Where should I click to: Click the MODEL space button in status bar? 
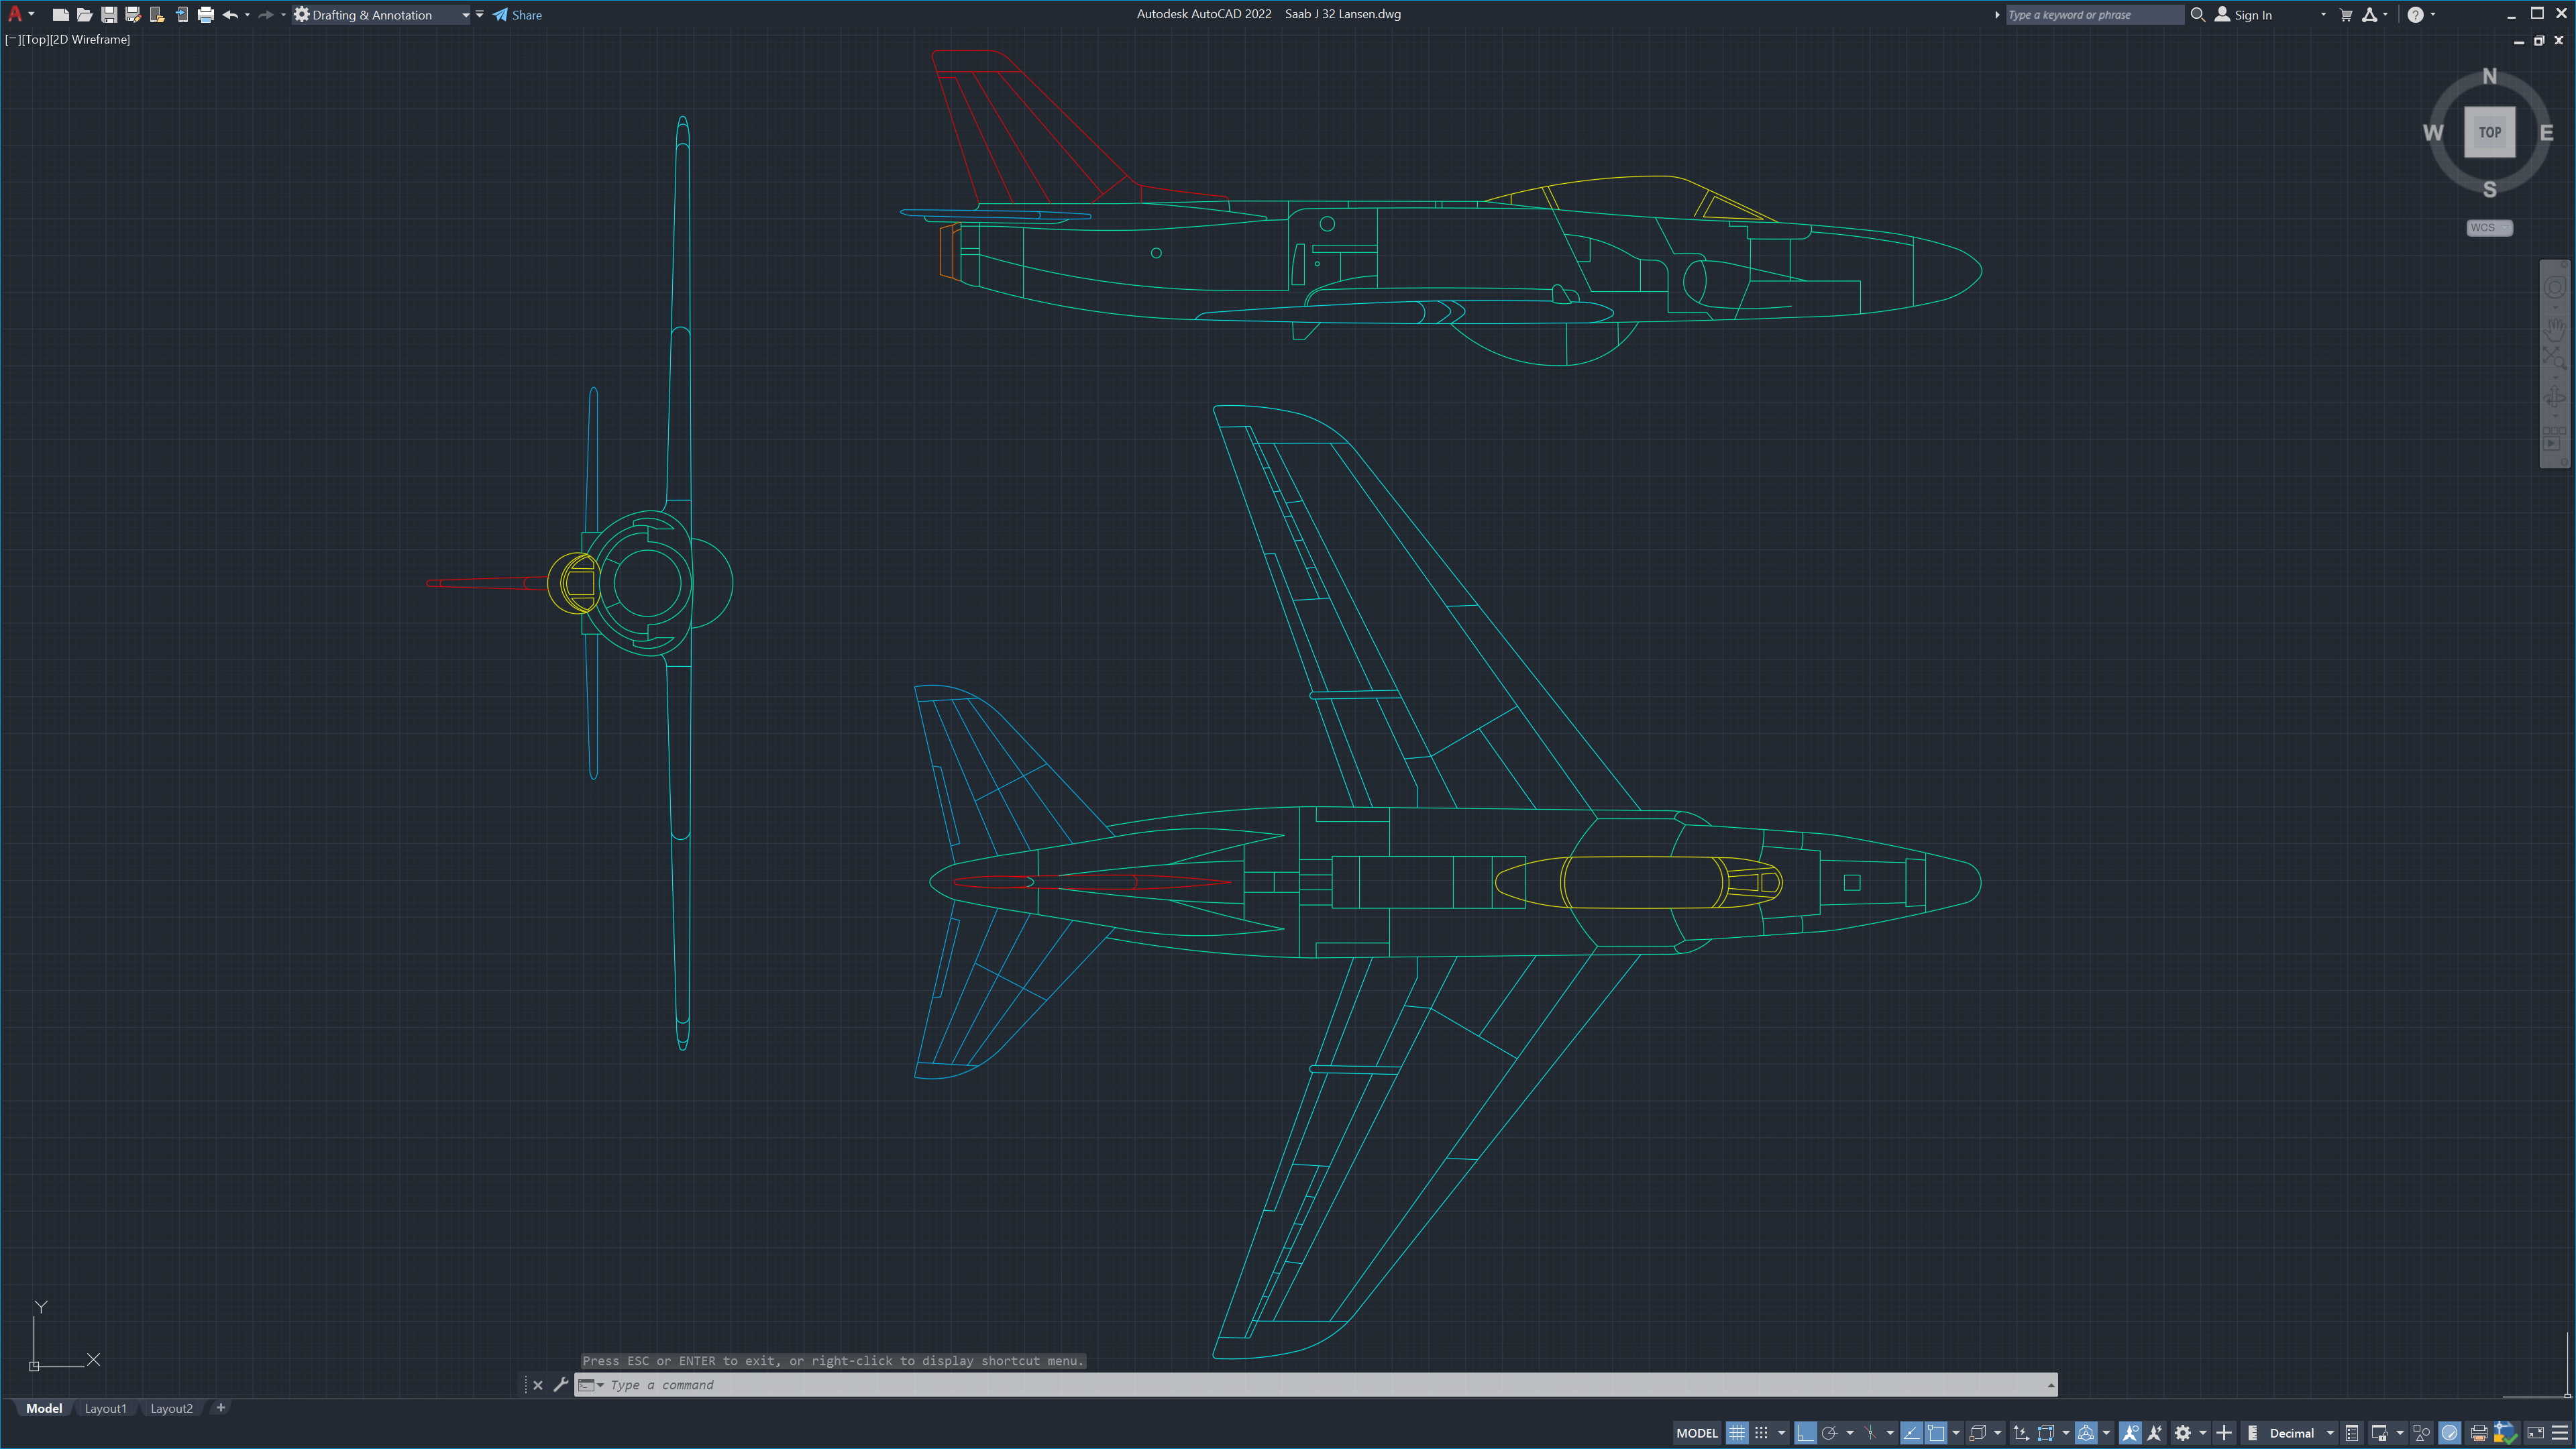[x=1697, y=1433]
